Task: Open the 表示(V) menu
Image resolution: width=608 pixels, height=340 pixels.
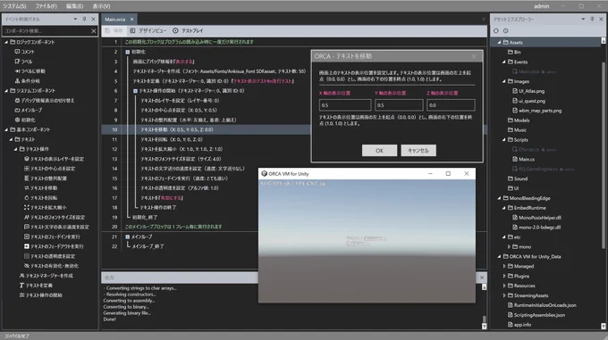Action: pos(101,6)
